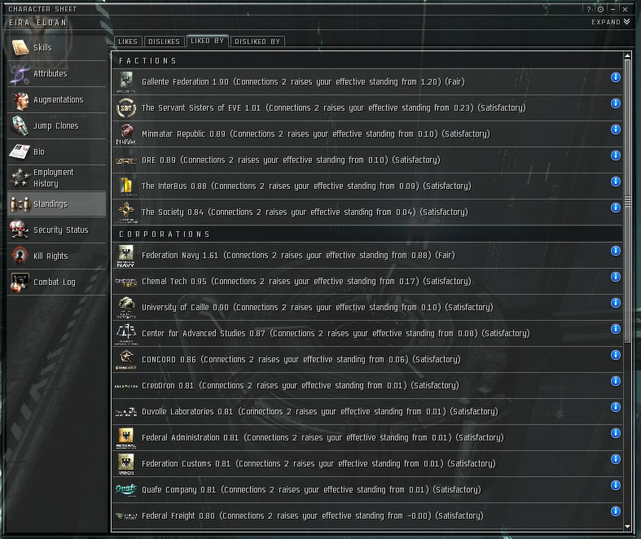641x539 pixels.
Task: Show info for Federal Freight
Action: [x=616, y=511]
